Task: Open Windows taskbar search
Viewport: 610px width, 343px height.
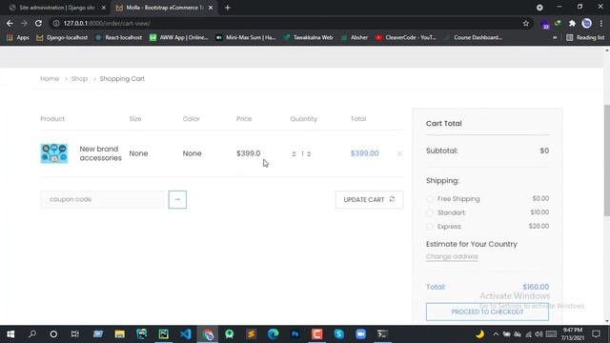Action: tap(32, 334)
